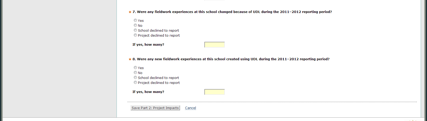Click the dotted divider above the Save button
Viewport: 427px width, 121px height.
pos(272,102)
